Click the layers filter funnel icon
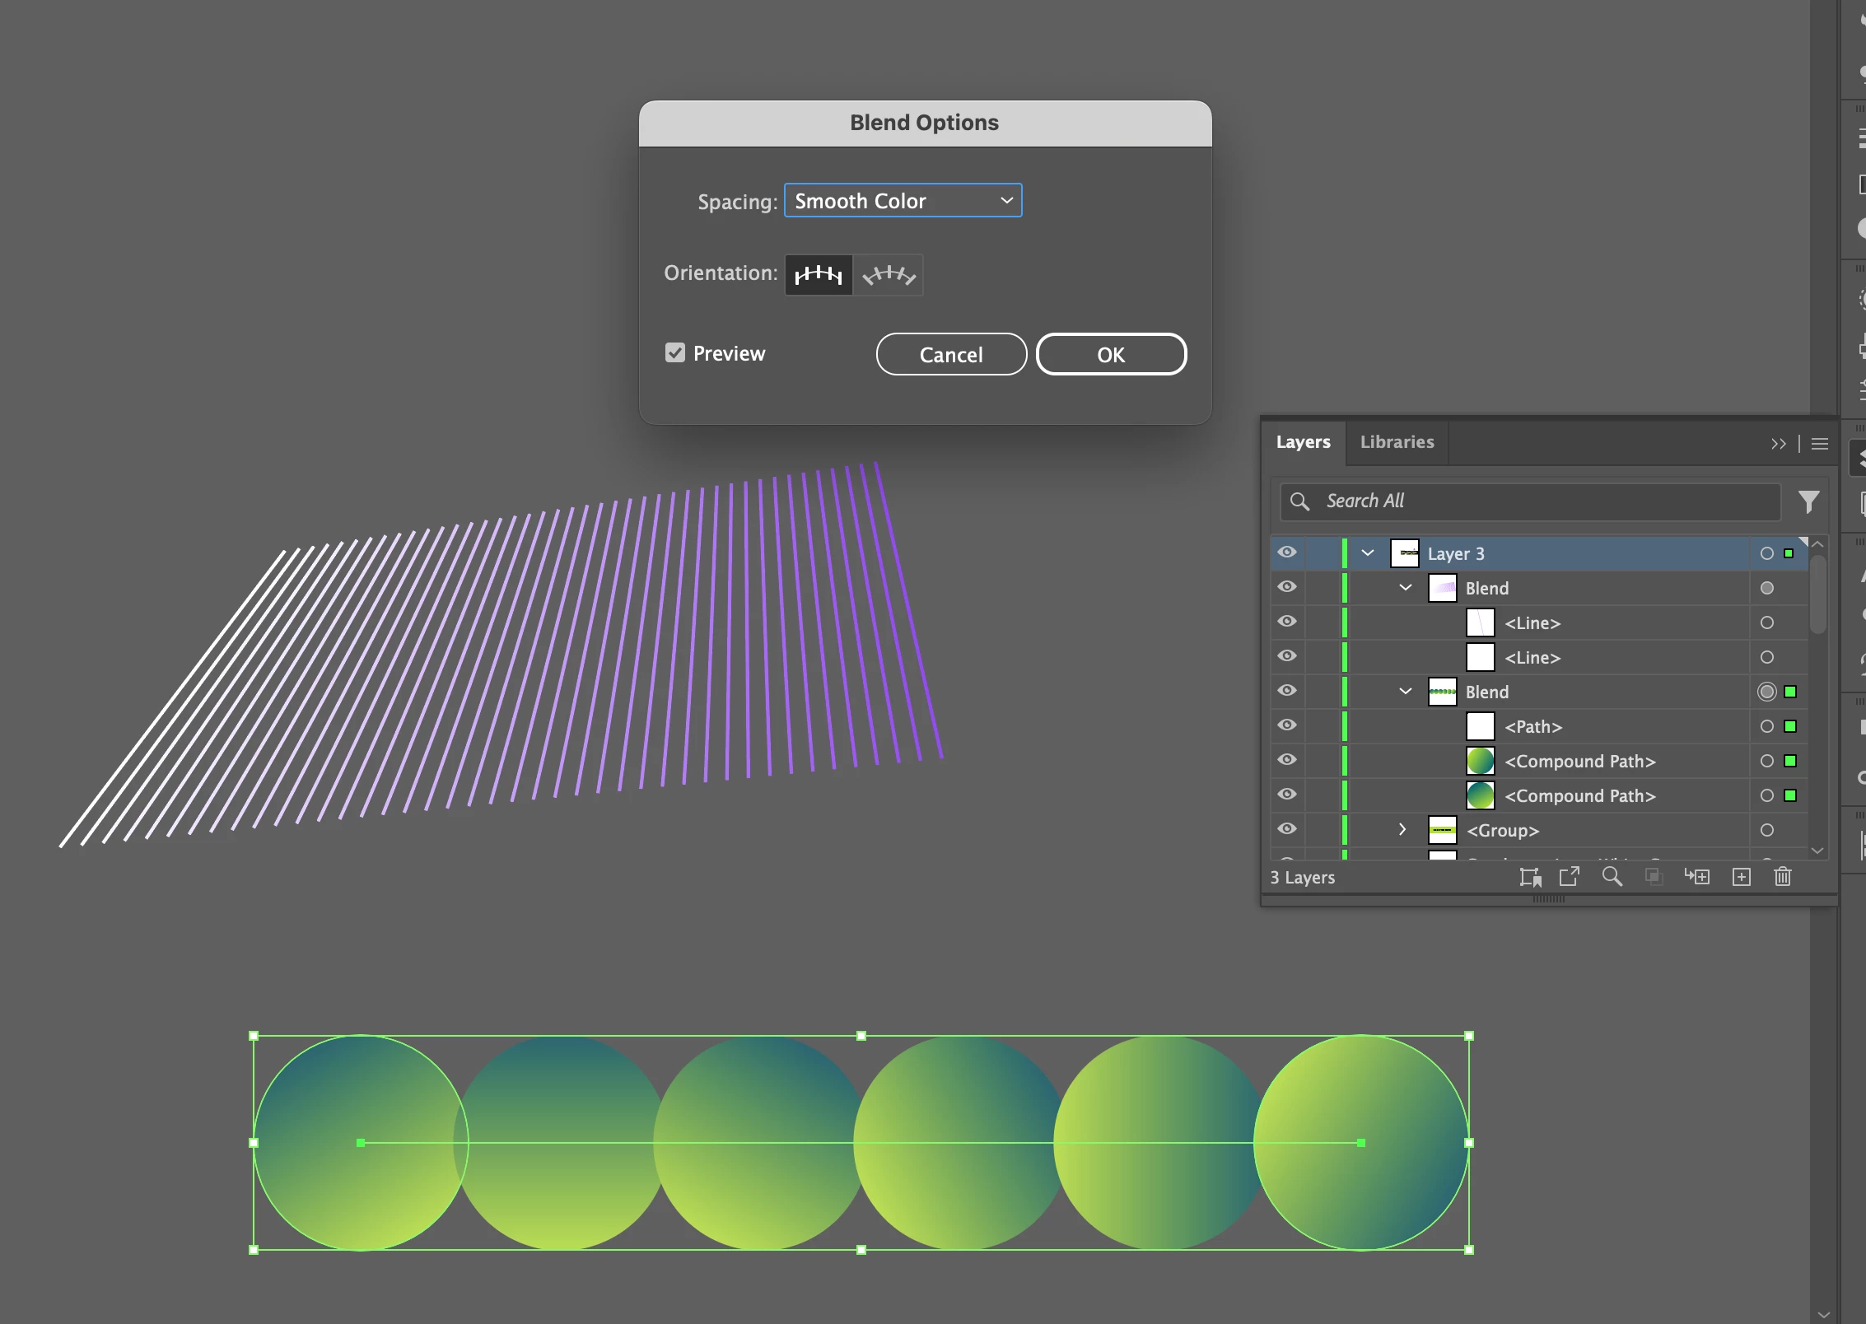 1808,501
